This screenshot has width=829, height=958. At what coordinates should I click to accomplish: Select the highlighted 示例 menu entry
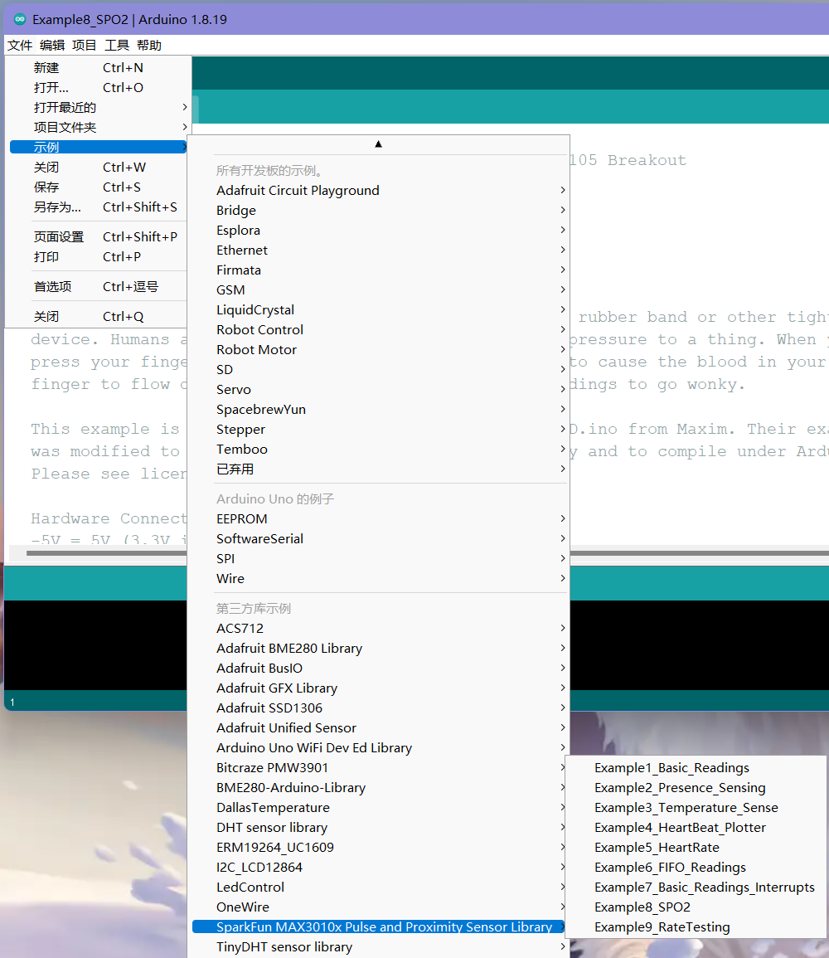point(99,148)
